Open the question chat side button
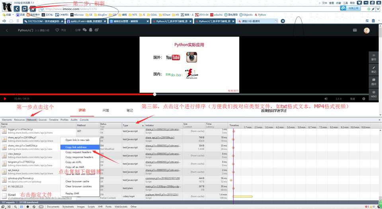 coord(374,82)
